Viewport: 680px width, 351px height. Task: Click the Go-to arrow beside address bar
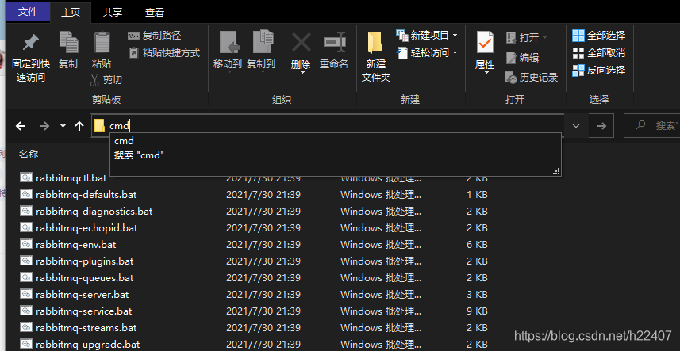pos(601,126)
